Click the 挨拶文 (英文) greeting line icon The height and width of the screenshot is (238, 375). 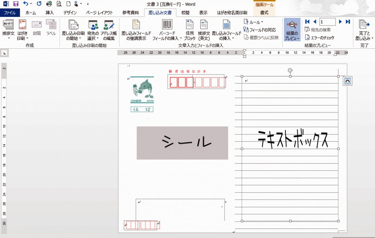[x=204, y=30]
